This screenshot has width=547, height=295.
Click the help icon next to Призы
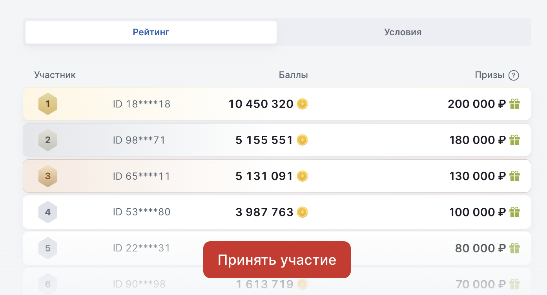(514, 75)
